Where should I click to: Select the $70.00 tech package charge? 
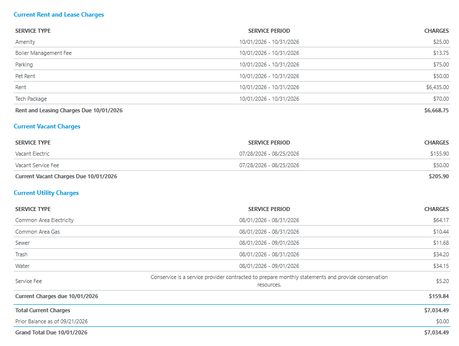(441, 99)
